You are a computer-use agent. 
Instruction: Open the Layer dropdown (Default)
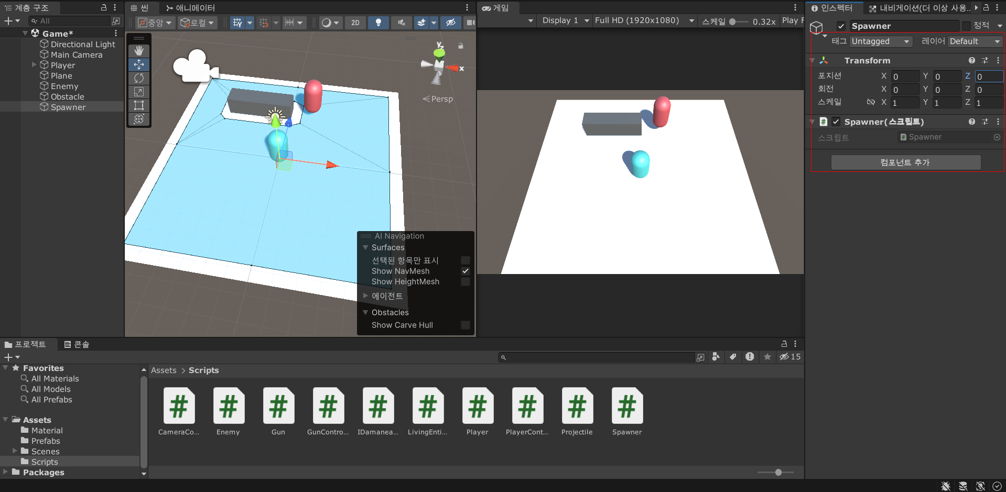coord(975,41)
